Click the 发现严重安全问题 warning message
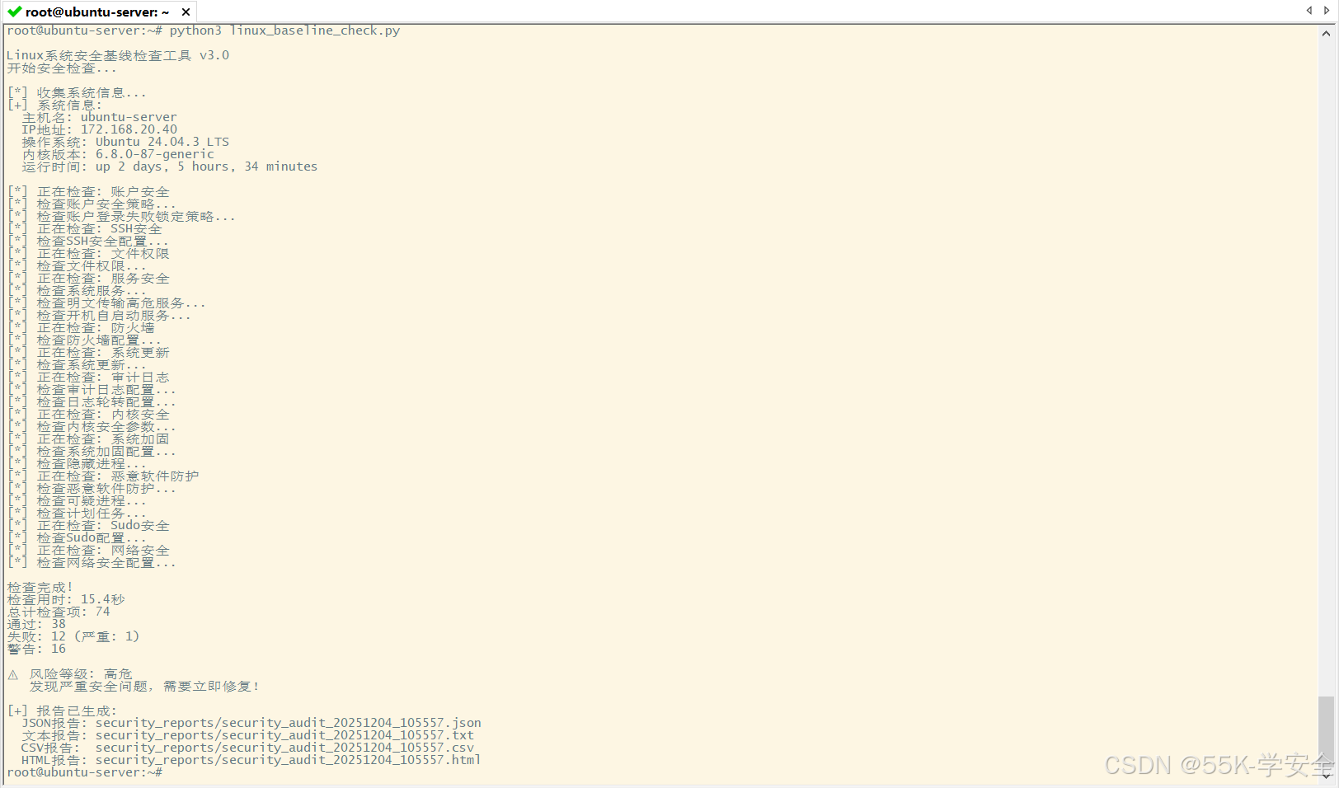The image size is (1339, 788). click(145, 686)
